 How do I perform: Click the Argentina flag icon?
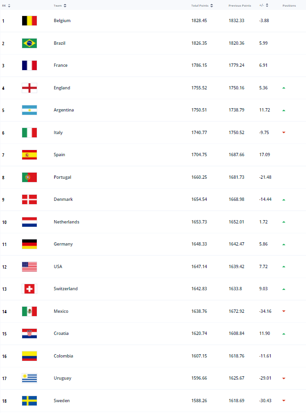[x=29, y=110]
